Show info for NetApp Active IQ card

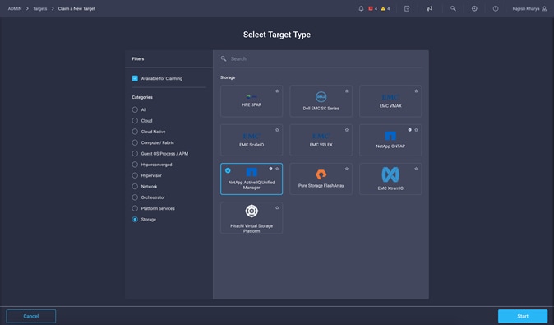point(270,169)
